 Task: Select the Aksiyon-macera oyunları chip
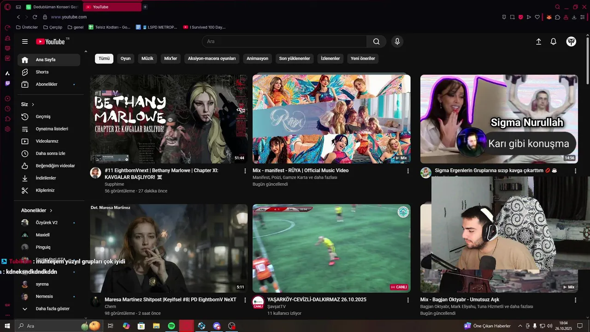pos(212,59)
